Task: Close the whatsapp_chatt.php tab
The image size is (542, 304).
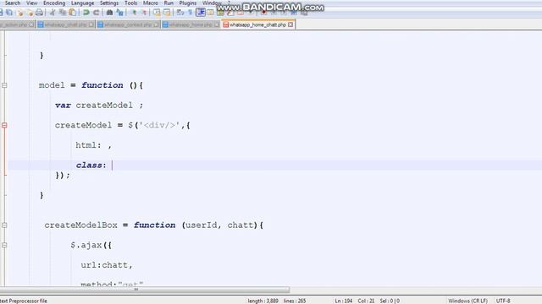Action: pos(91,24)
